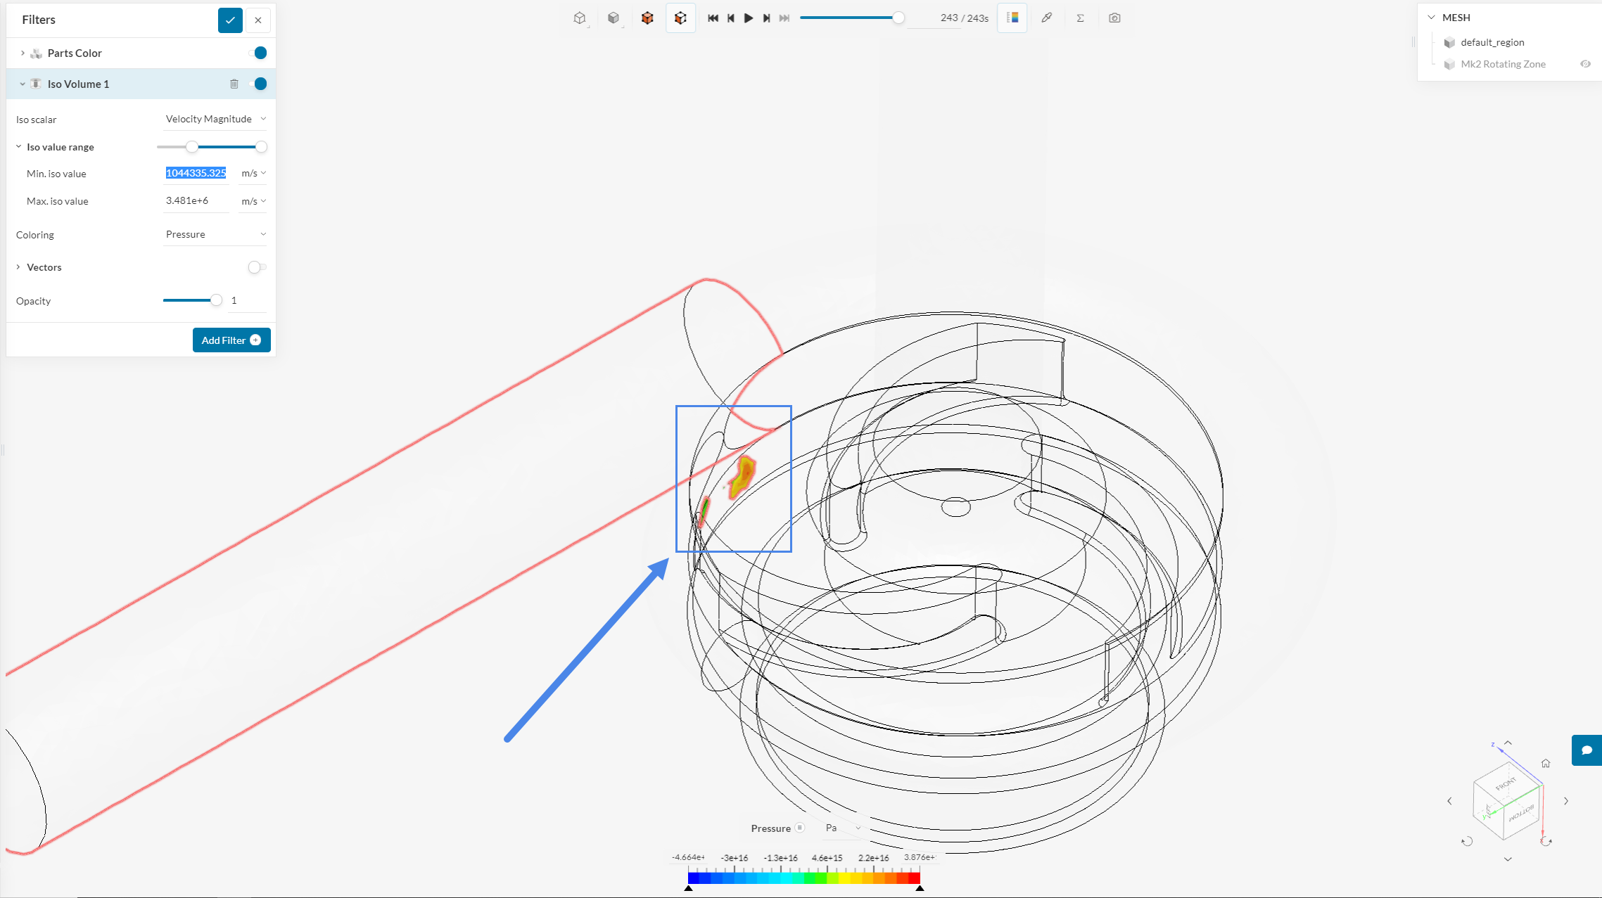This screenshot has height=898, width=1602.
Task: Toggle the color legend display icon
Action: click(x=1012, y=18)
